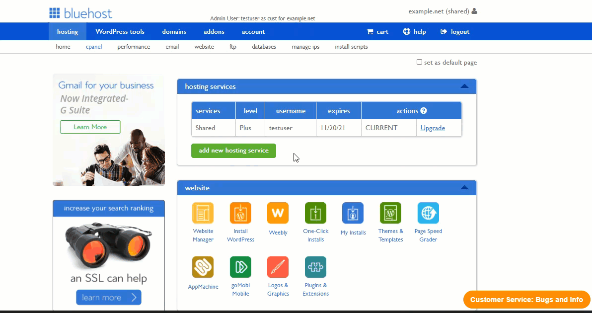The width and height of the screenshot is (592, 313).
Task: Open the My Installs icon
Action: (353, 213)
